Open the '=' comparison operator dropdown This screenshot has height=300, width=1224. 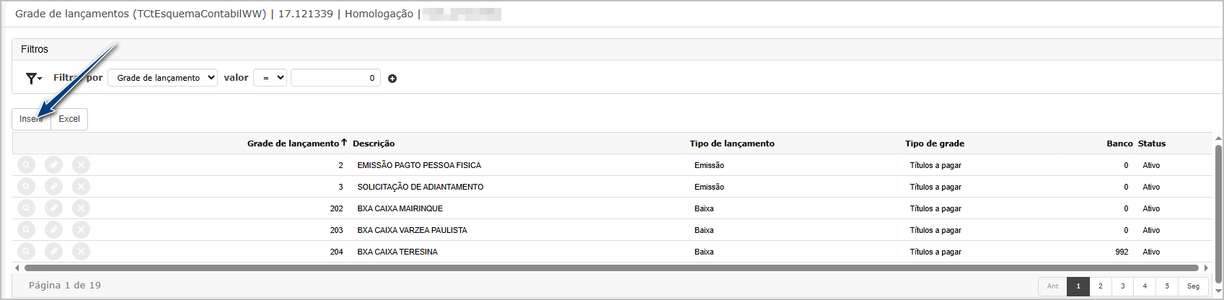click(270, 78)
